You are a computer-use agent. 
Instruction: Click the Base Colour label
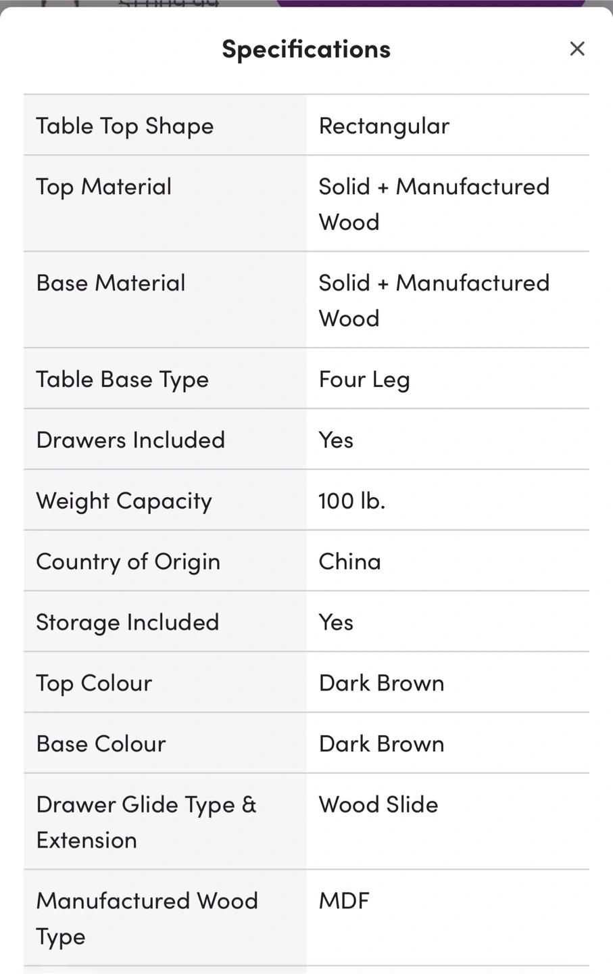[x=101, y=744]
